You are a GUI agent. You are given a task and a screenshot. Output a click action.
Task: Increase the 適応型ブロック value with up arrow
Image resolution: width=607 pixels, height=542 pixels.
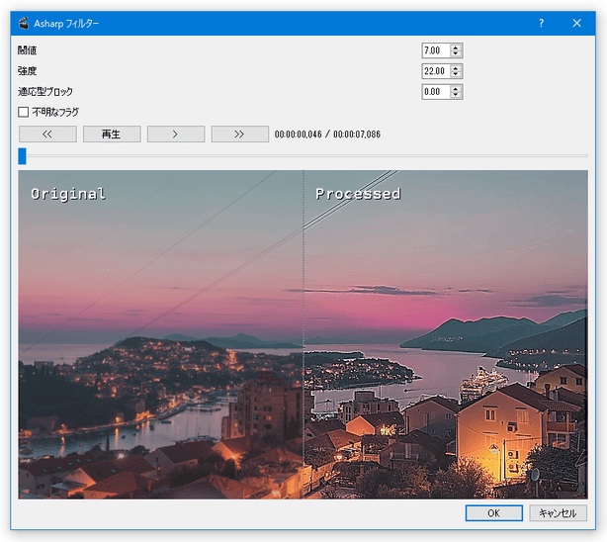[x=456, y=89]
